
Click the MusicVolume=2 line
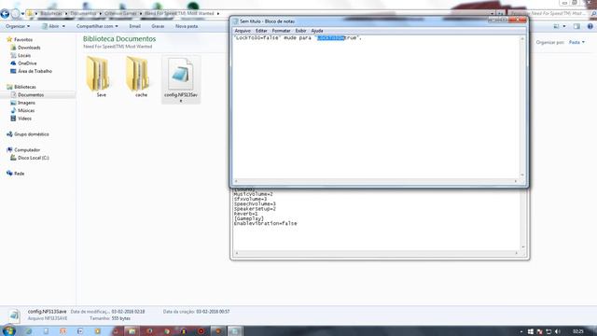pyautogui.click(x=253, y=194)
